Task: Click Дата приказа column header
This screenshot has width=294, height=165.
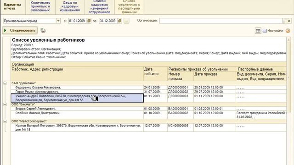Action: point(215,77)
